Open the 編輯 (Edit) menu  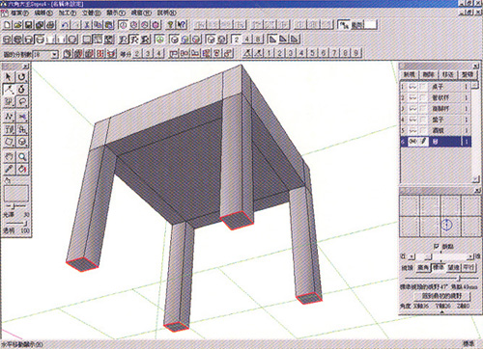(43, 13)
